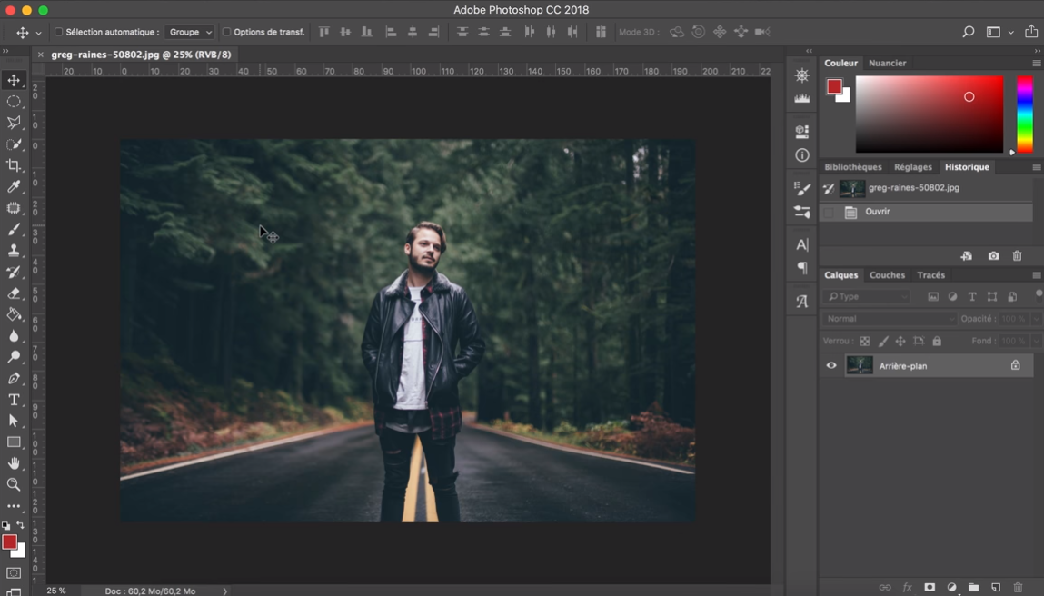
Task: Open the Normal blend mode dropdown
Action: point(888,318)
